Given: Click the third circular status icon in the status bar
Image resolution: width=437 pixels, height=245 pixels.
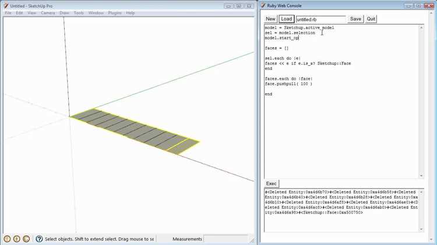Looking at the screenshot, I should pos(26,239).
